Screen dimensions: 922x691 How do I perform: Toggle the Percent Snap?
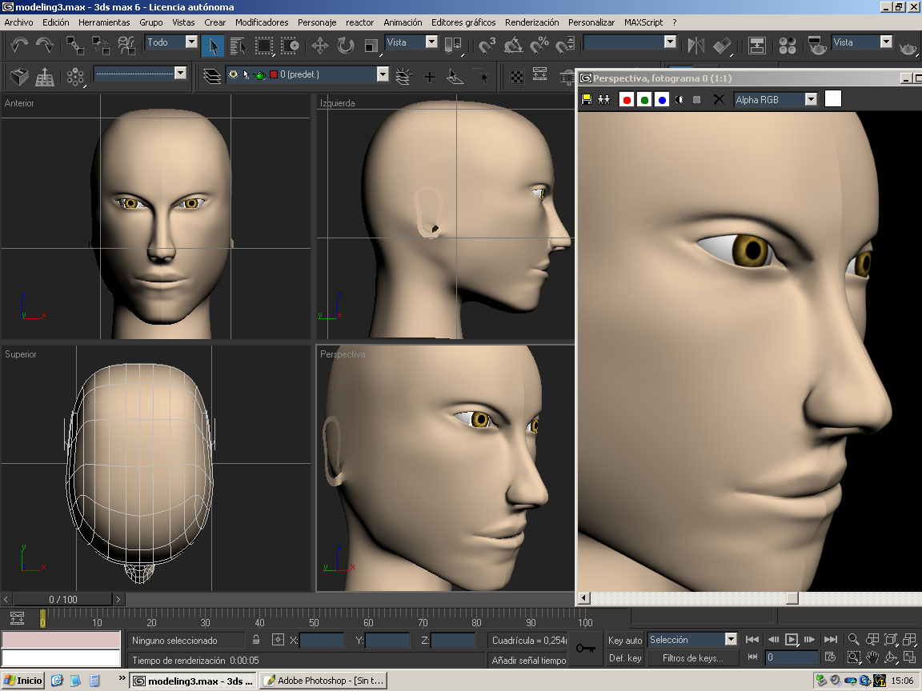tap(539, 46)
